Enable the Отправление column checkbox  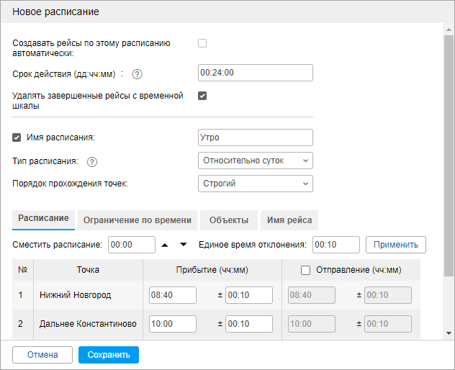point(305,270)
